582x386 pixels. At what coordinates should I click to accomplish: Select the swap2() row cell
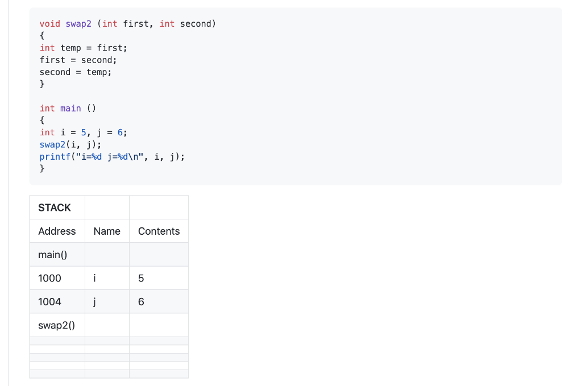coord(57,325)
